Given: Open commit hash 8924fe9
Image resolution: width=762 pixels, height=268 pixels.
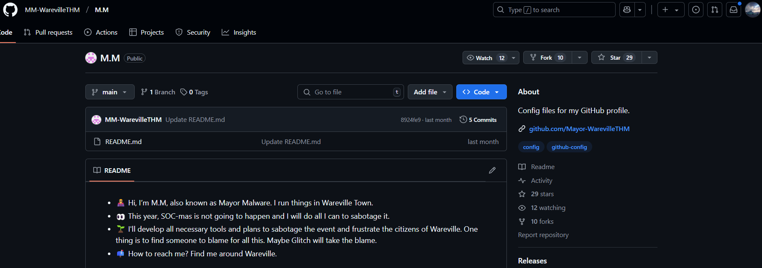Looking at the screenshot, I should click(x=411, y=120).
